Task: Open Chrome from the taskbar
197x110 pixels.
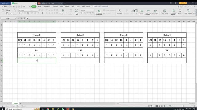Action: click(48, 109)
